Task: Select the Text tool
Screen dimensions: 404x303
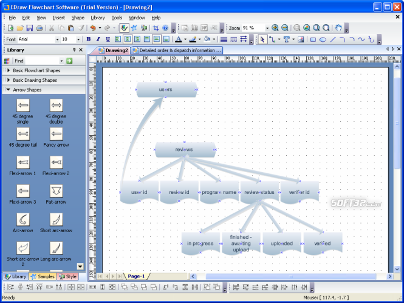Action: (286, 39)
